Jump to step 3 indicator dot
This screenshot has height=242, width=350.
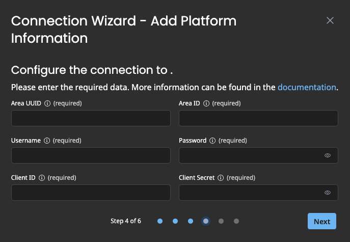[x=191, y=221]
